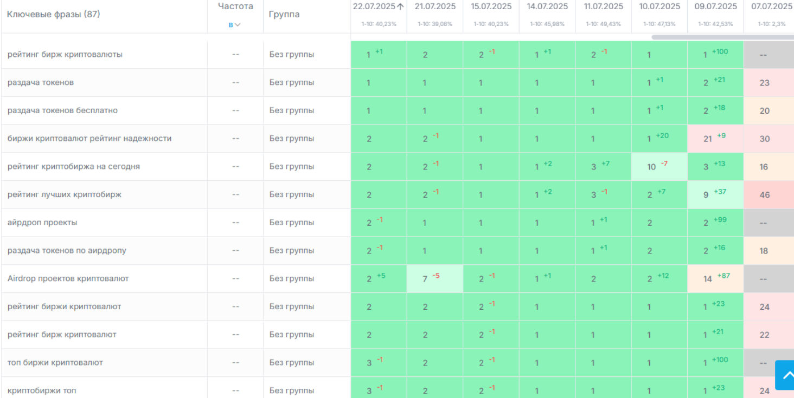
Task: Choose the 14.07.2025 date column header
Action: tap(547, 6)
